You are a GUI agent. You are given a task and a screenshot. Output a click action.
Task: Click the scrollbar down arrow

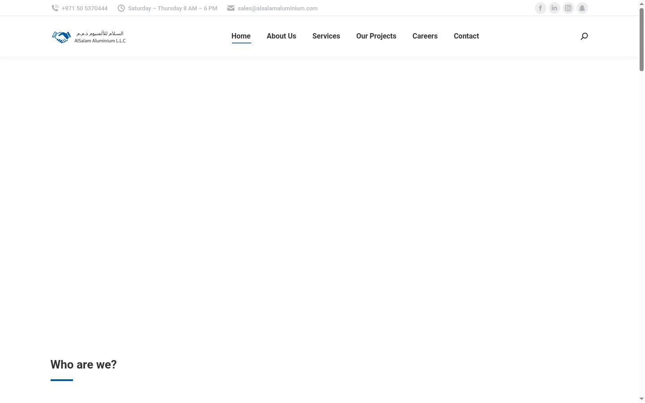[641, 399]
